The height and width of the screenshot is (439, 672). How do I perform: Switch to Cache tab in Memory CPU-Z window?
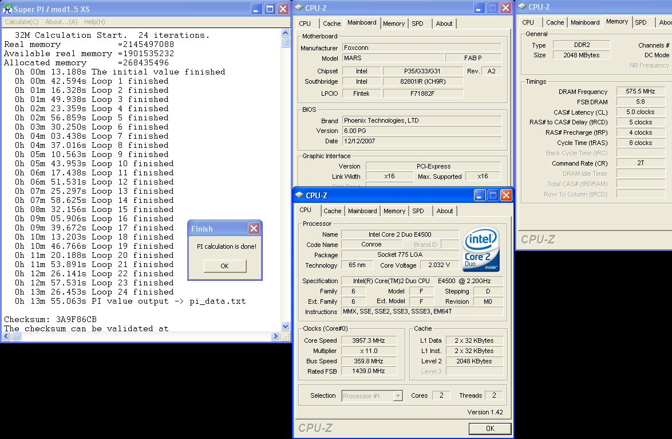point(555,22)
